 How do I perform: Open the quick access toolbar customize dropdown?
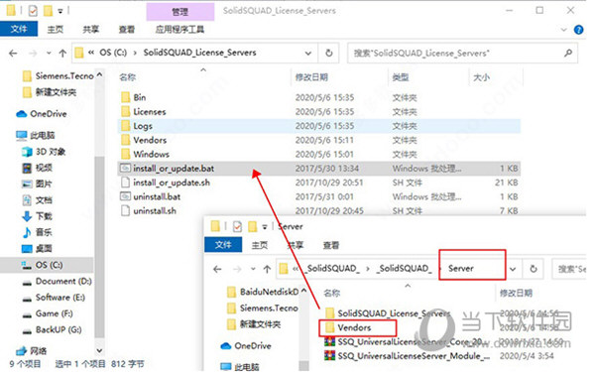coord(59,11)
